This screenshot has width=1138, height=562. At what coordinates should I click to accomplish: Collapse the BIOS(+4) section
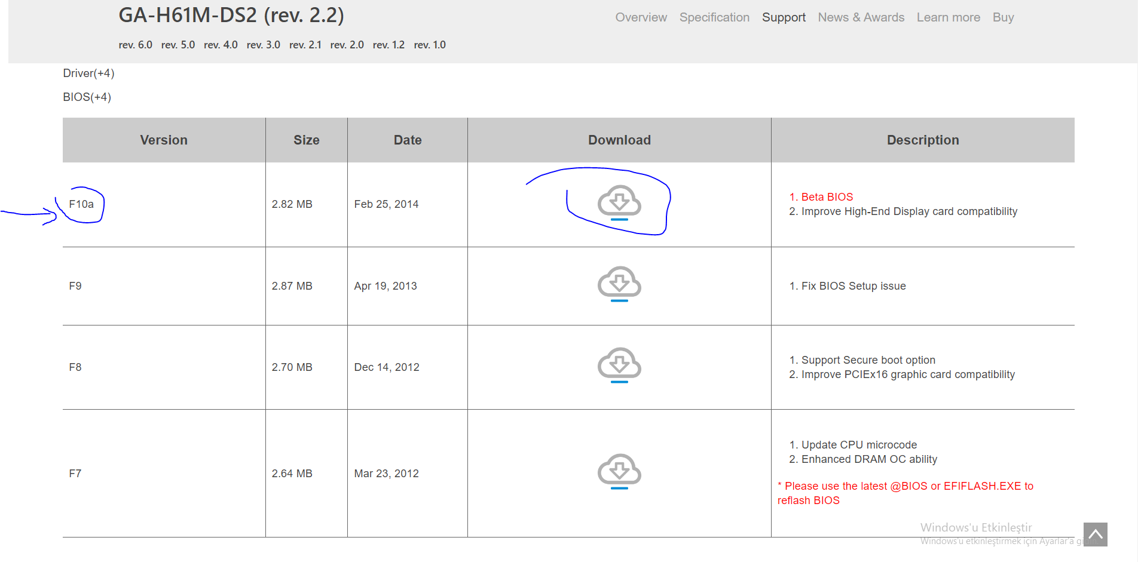click(x=87, y=97)
